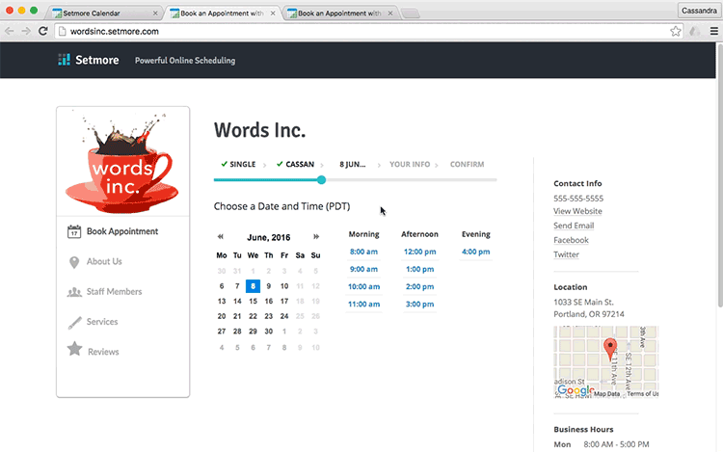Open a new browser tab
723x452 pixels.
point(411,13)
